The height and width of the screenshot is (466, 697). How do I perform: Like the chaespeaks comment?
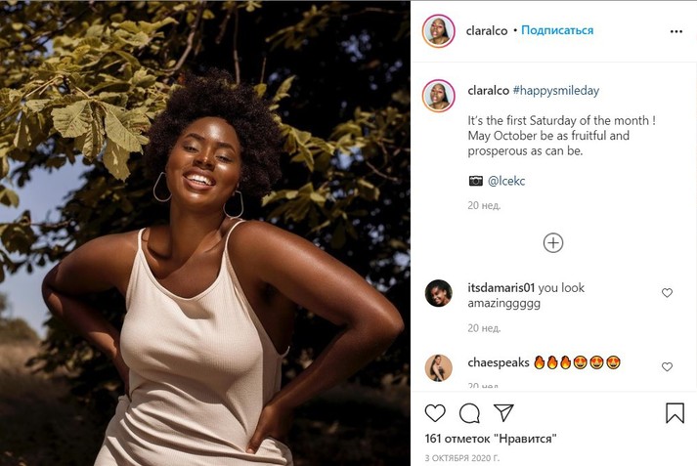[x=667, y=366]
